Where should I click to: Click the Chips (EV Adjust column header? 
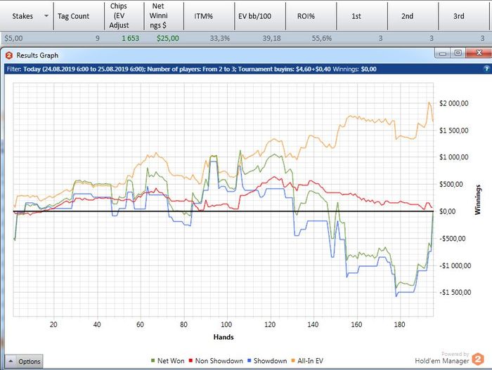pyautogui.click(x=124, y=16)
